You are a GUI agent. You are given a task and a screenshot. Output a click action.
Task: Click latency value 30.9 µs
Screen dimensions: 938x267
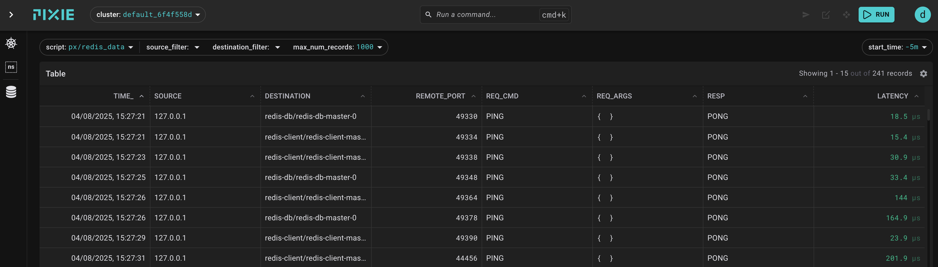tap(905, 157)
